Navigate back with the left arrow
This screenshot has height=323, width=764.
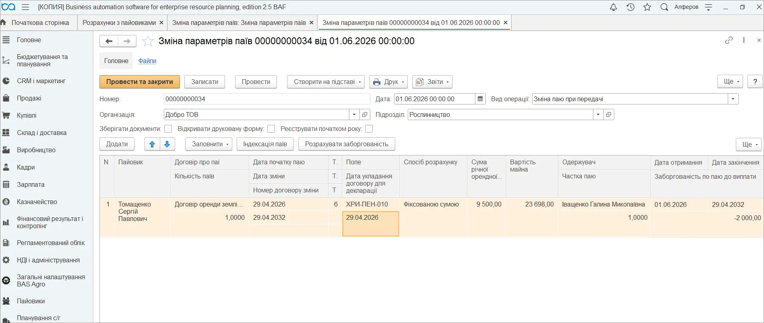109,41
